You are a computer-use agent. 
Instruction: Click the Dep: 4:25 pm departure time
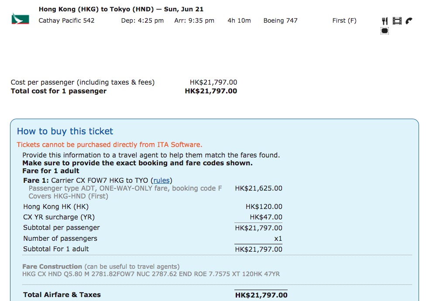142,21
